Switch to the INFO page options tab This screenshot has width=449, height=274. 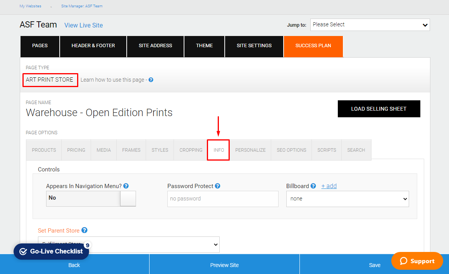[218, 150]
